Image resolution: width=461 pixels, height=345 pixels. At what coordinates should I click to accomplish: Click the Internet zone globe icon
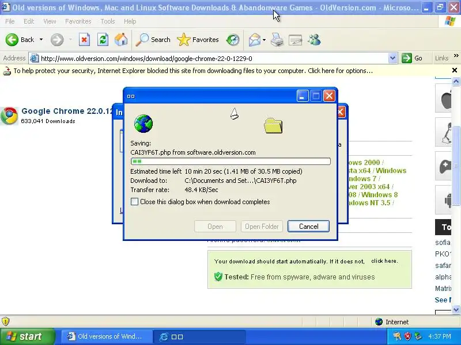(x=379, y=322)
